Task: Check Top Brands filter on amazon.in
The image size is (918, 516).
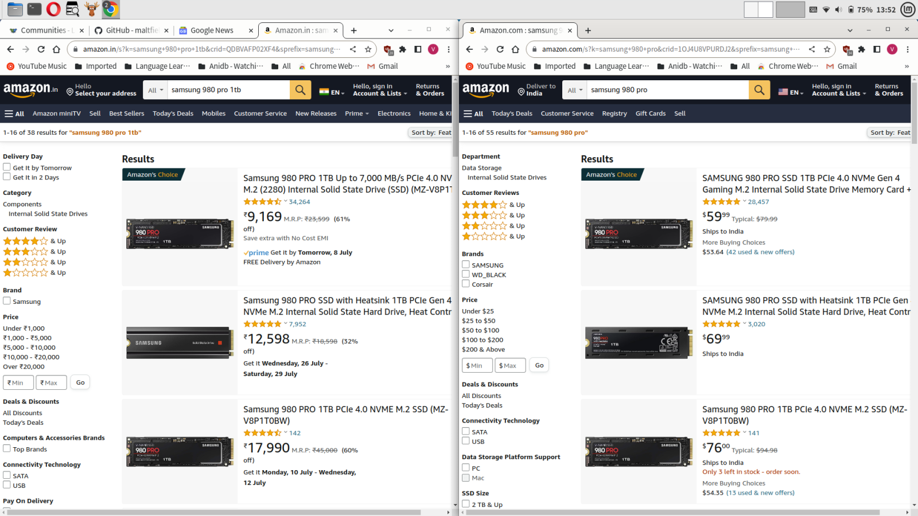Action: 7,449
